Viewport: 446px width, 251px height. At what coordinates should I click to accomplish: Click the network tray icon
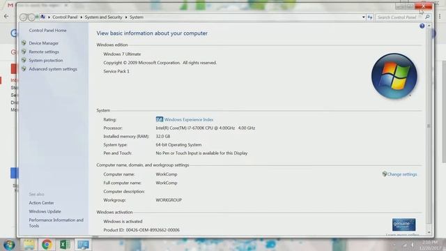coord(404,245)
